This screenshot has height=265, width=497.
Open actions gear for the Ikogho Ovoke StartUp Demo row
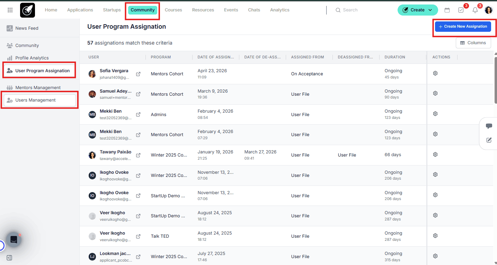(435, 195)
